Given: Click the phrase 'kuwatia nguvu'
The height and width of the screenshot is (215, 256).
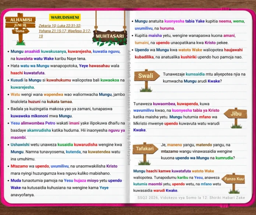Looking at the screenshot, I should pyautogui.click(x=106, y=51).
